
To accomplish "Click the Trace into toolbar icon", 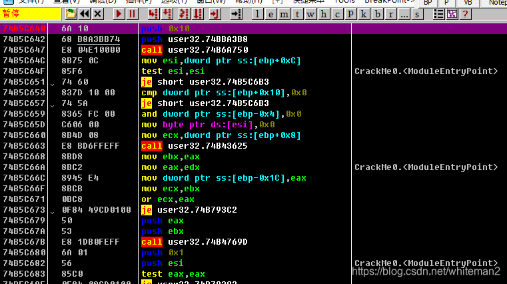I will [184, 14].
